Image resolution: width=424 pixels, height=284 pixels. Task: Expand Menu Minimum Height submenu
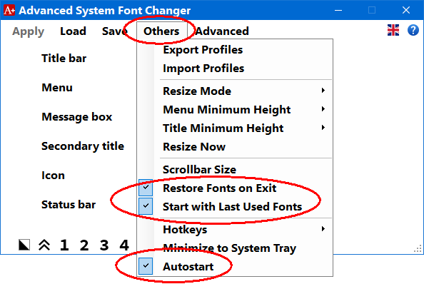(235, 109)
